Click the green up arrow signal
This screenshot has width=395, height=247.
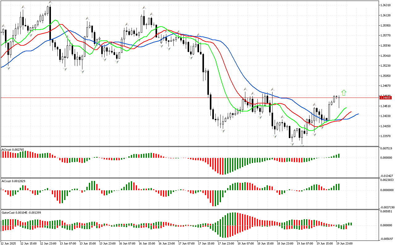click(344, 93)
